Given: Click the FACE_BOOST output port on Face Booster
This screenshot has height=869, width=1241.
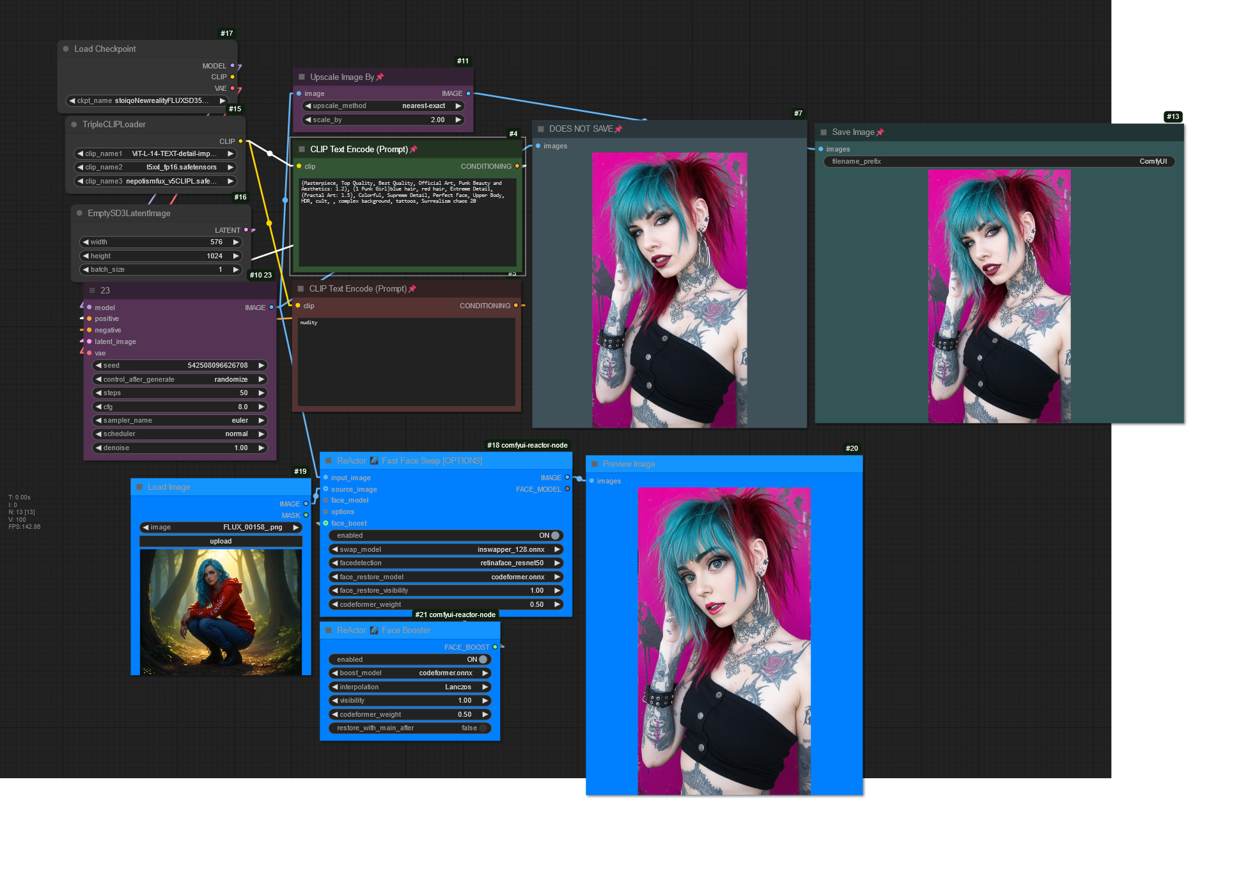Looking at the screenshot, I should [x=495, y=646].
